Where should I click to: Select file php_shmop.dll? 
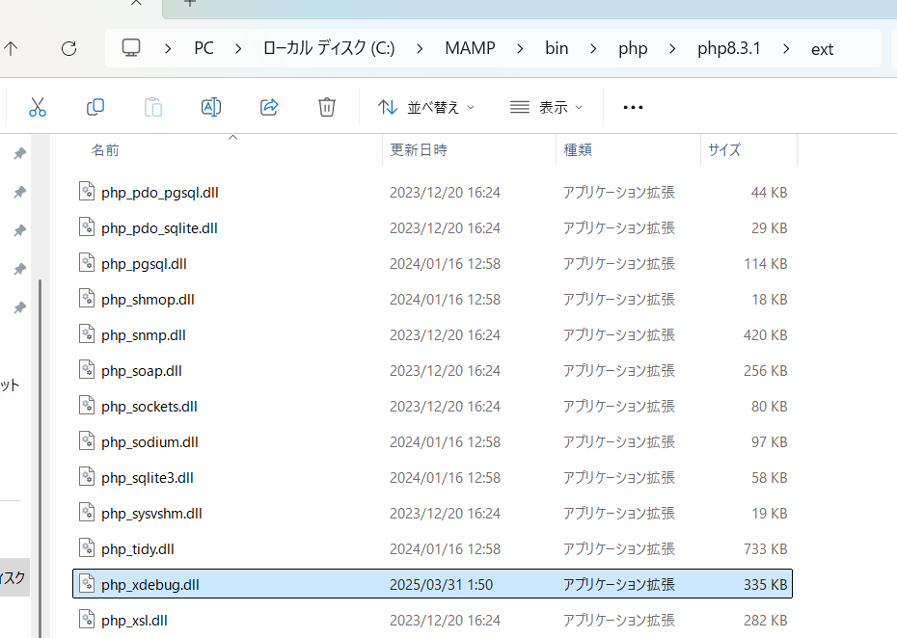pos(432,299)
